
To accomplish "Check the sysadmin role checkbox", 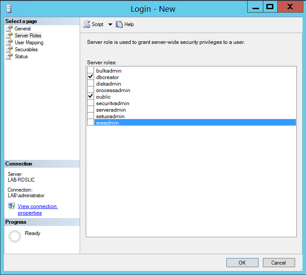I will [x=91, y=123].
